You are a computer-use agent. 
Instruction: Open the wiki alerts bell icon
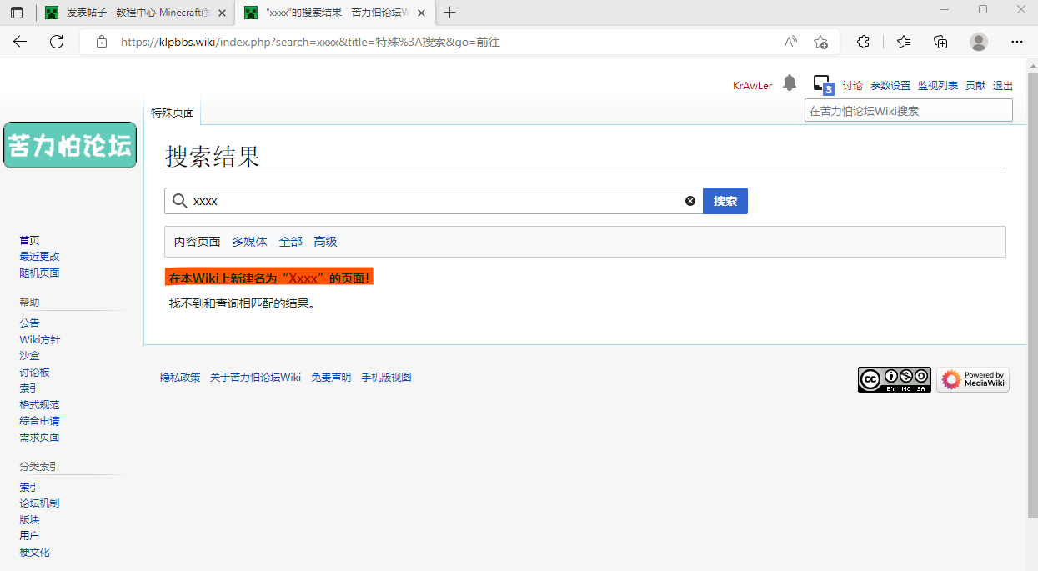tap(790, 83)
